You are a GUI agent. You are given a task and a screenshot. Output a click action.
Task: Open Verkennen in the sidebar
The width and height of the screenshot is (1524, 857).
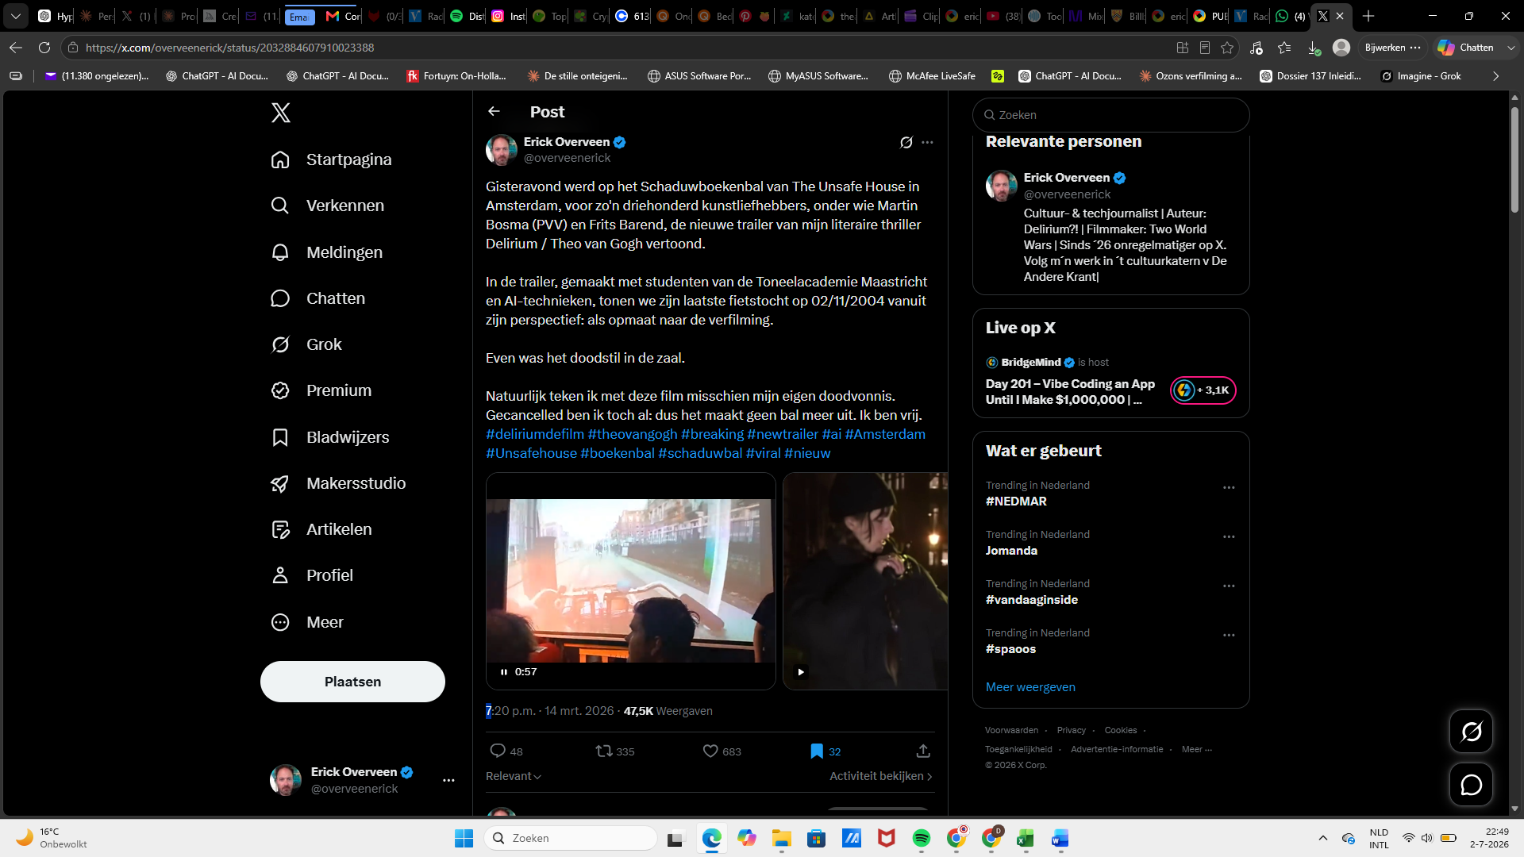tap(327, 206)
